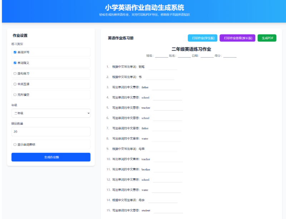The image size is (286, 219).
Task: Click the purple 打印作业(家长版) button
Action: [237, 38]
